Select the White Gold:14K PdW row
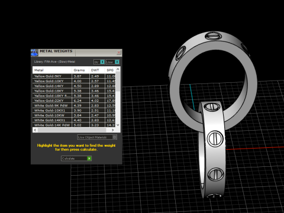The height and width of the screenshot is (213, 284). pos(74,125)
